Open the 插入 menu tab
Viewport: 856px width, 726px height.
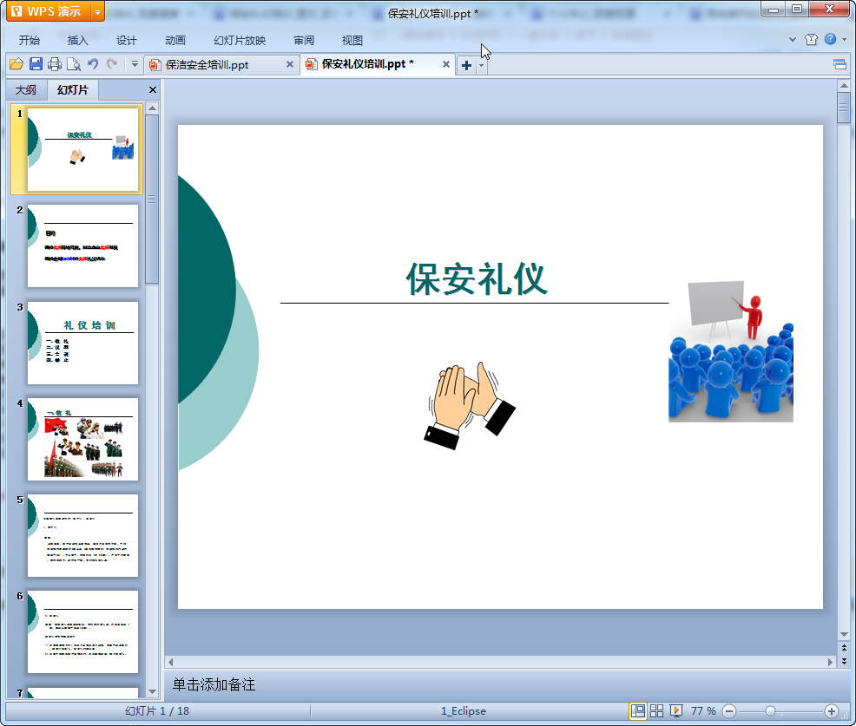77,41
